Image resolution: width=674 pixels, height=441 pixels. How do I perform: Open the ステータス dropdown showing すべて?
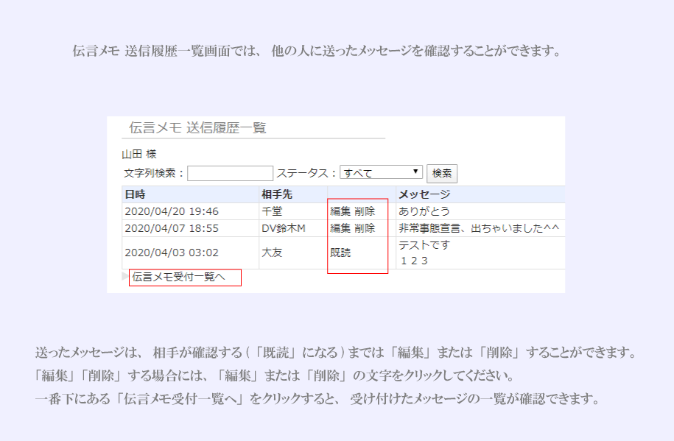(381, 172)
